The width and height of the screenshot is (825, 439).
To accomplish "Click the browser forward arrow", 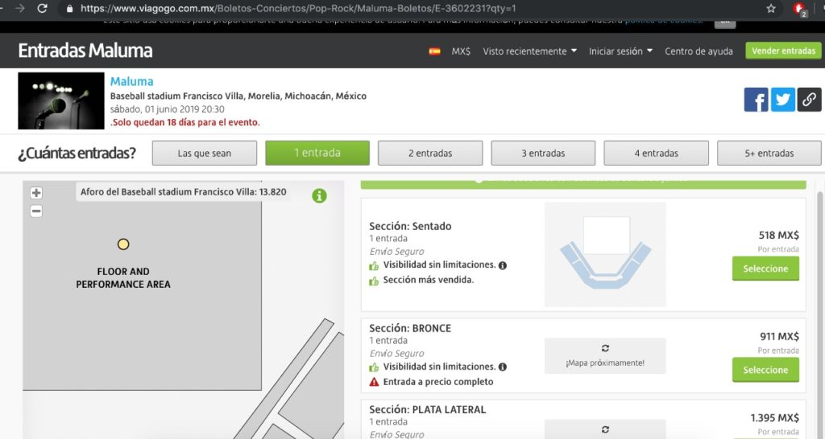I will (x=20, y=8).
